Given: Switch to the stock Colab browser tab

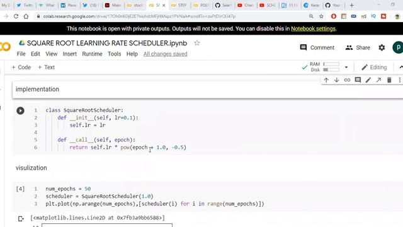Looking at the screenshot, I should pyautogui.click(x=135, y=5).
